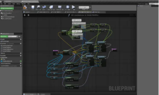This screenshot has width=159, height=95.
Task: Open Class Defaults from the toolbar
Action: click(x=60, y=7)
